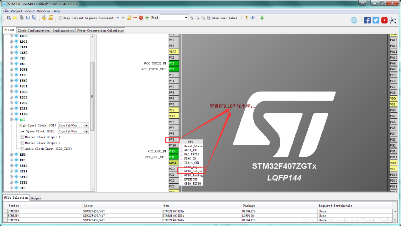Enable Master Clock Output 2 checkbox
This screenshot has height=226, width=401.
click(x=23, y=143)
